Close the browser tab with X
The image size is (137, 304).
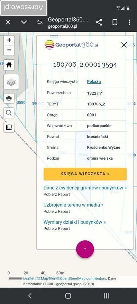coord(8,22)
